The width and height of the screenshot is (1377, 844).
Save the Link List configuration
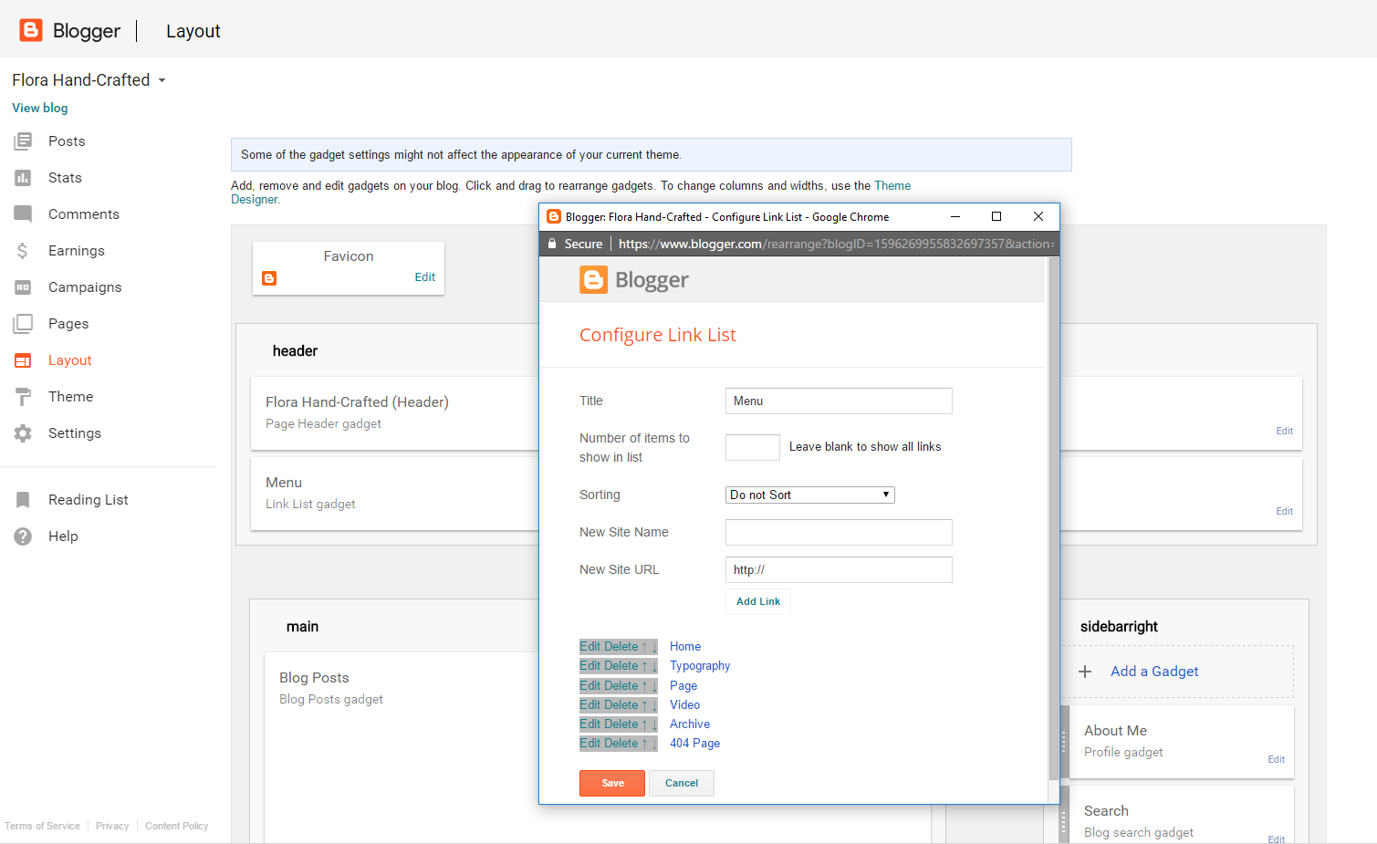coord(612,783)
